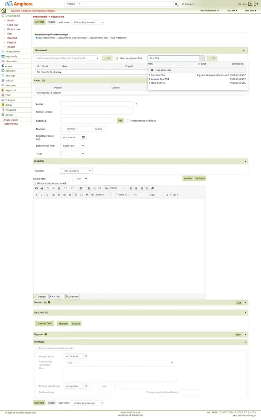The height and width of the screenshot is (420, 261).
Task: Click into the Pealkiri input field
Action: point(97,104)
